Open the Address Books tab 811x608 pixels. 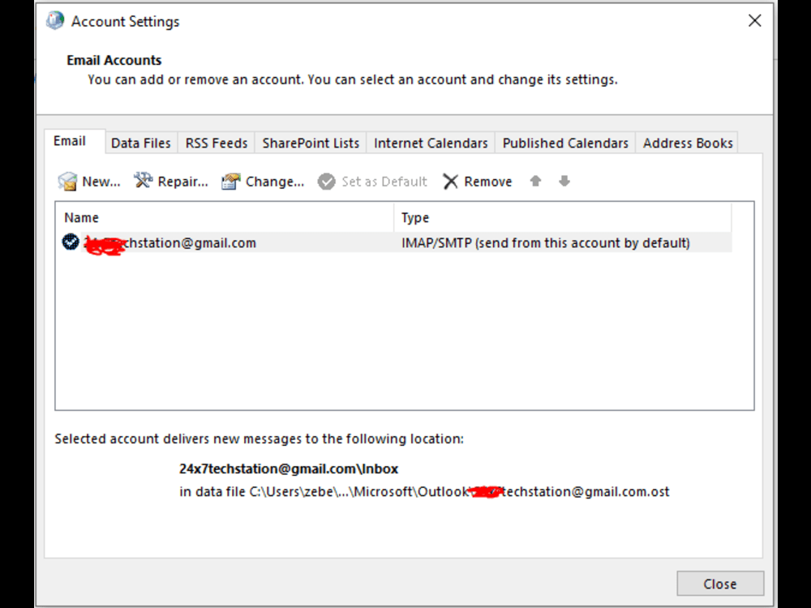687,143
